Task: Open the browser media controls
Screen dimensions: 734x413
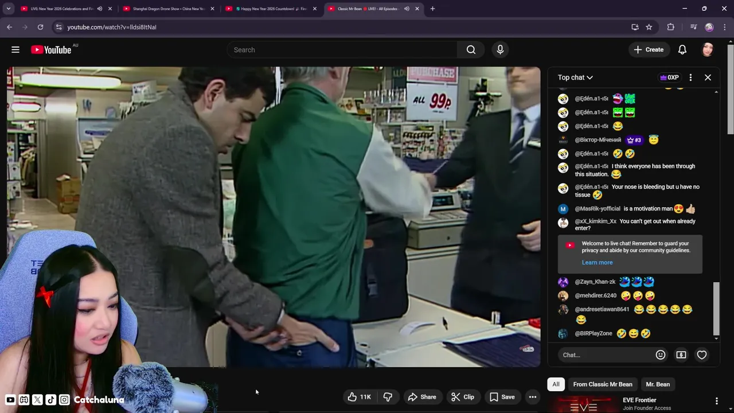Action: click(693, 27)
